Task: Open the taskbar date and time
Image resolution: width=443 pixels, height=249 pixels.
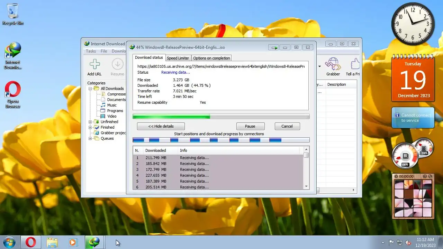Action: (425, 242)
